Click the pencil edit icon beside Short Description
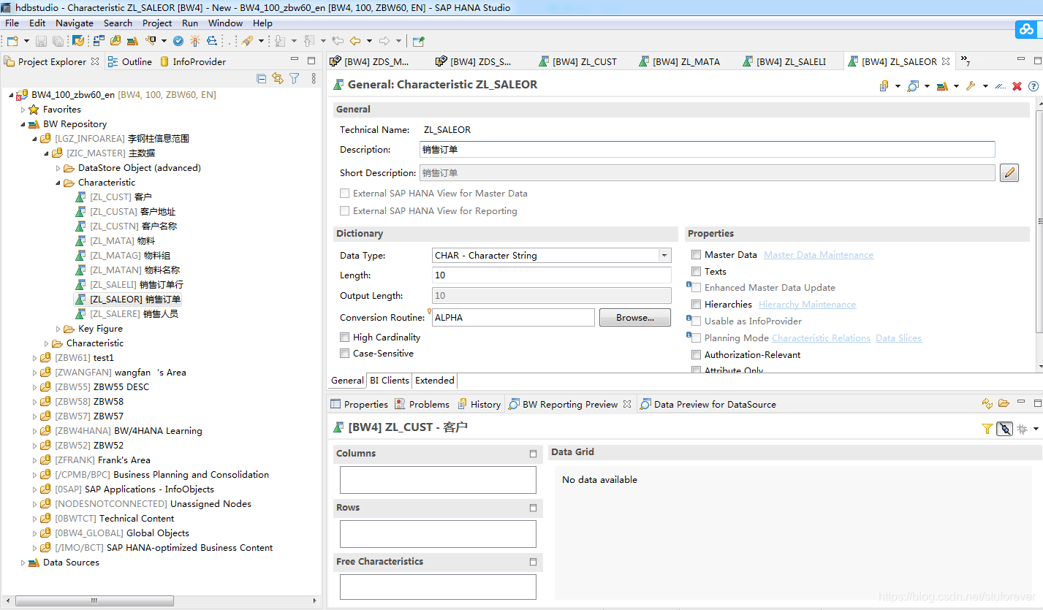Viewport: 1043px width, 610px height. 1009,173
